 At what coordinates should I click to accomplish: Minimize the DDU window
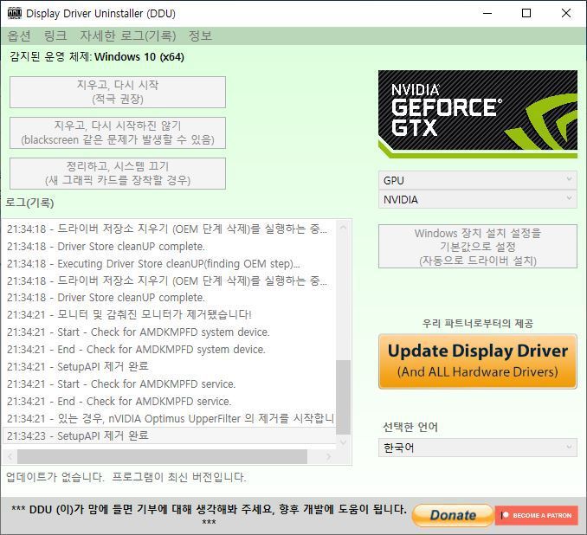(x=487, y=13)
